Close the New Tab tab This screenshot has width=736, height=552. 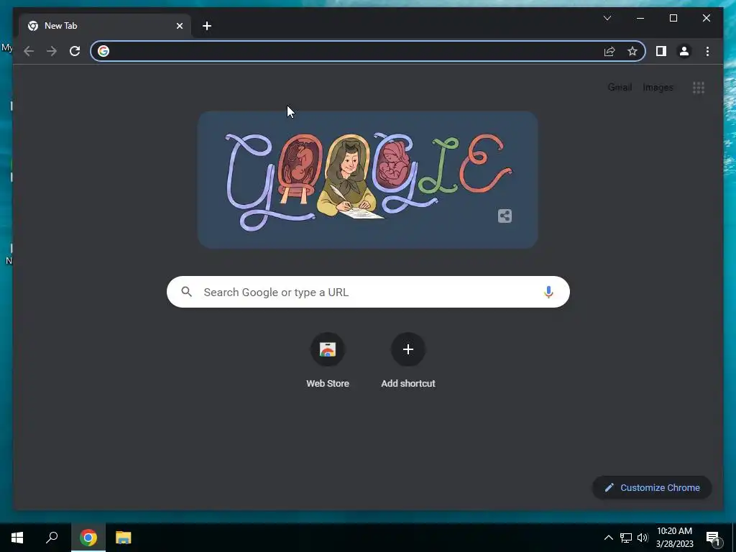click(x=179, y=26)
